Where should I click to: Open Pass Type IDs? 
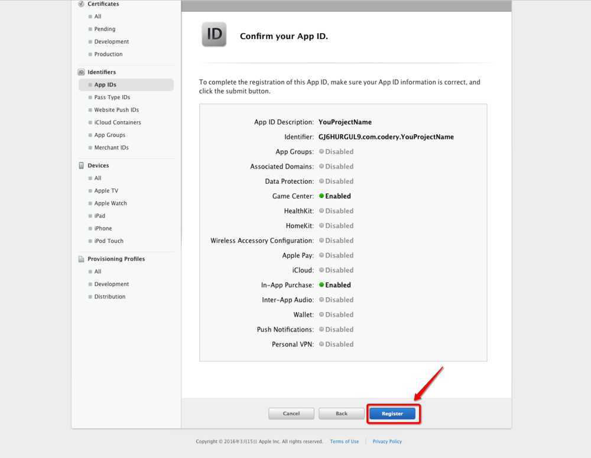pos(112,98)
